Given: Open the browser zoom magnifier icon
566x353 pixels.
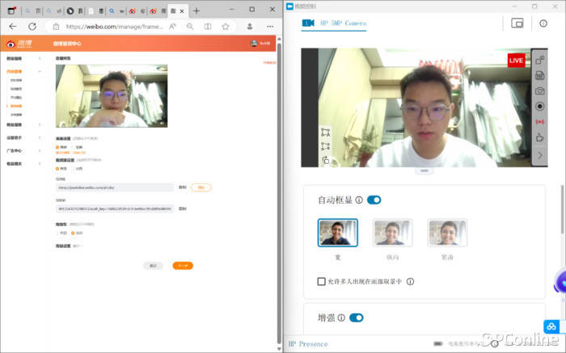Looking at the screenshot, I should [190, 27].
